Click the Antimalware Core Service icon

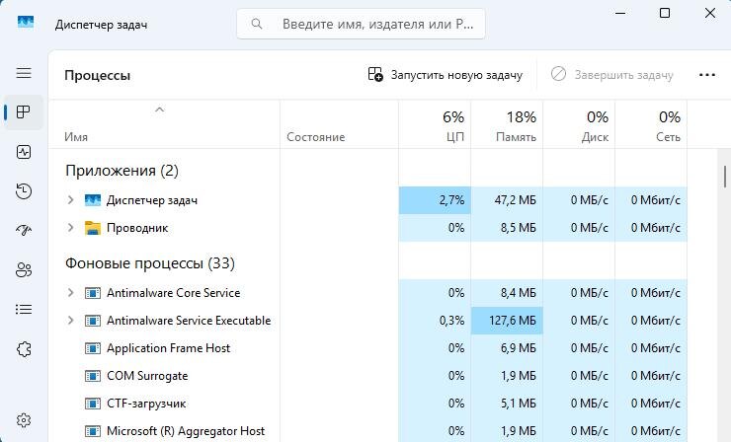point(93,293)
